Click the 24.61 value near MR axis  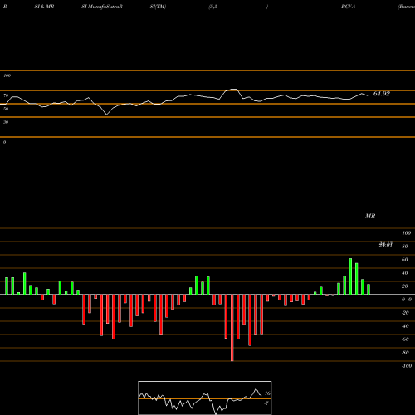pos(386,245)
